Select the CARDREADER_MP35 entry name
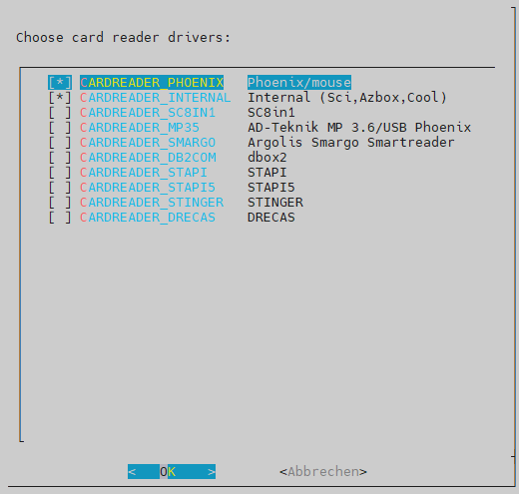The image size is (519, 494). pos(140,128)
